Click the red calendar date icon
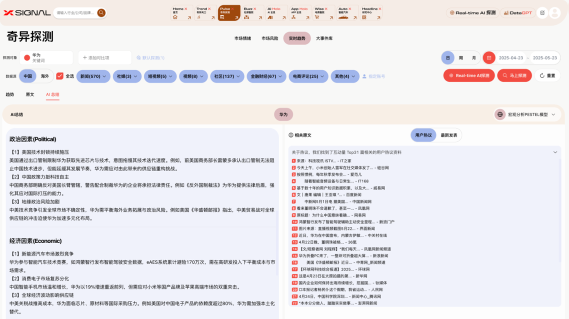The image size is (569, 319). (x=489, y=58)
